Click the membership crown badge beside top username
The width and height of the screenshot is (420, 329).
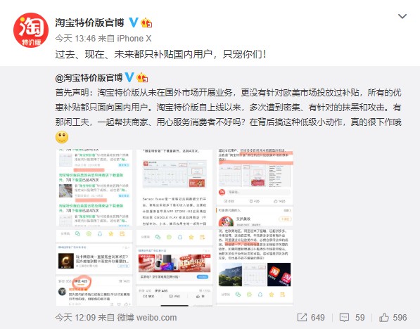[x=146, y=22]
